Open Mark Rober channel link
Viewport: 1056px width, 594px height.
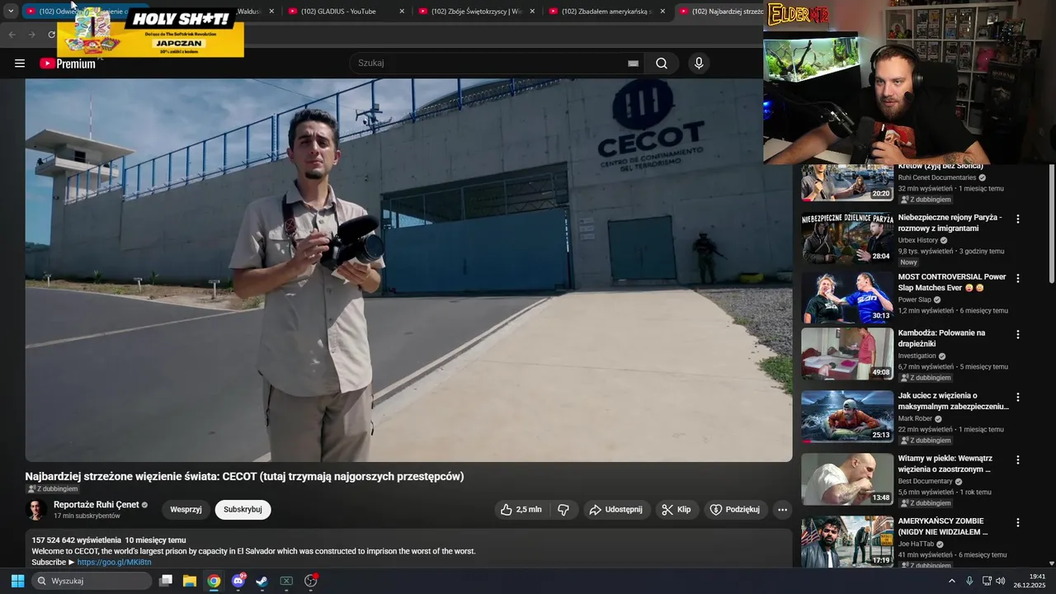(x=916, y=418)
